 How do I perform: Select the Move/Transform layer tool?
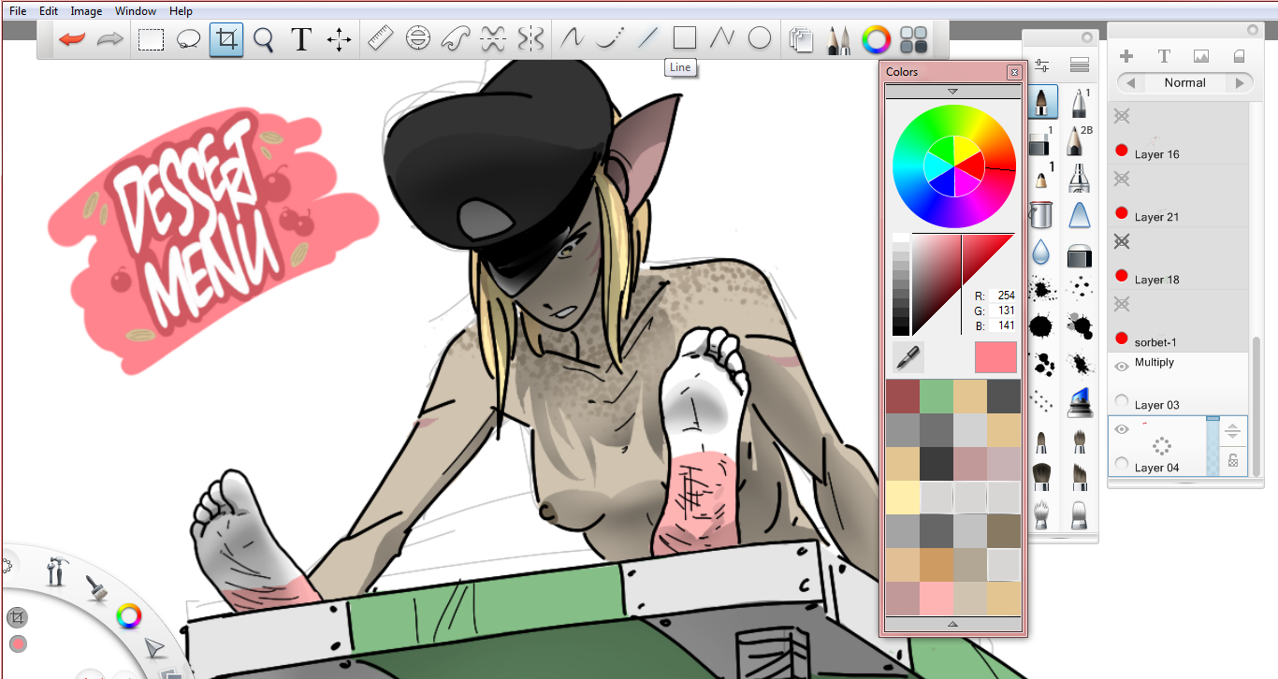tap(339, 39)
